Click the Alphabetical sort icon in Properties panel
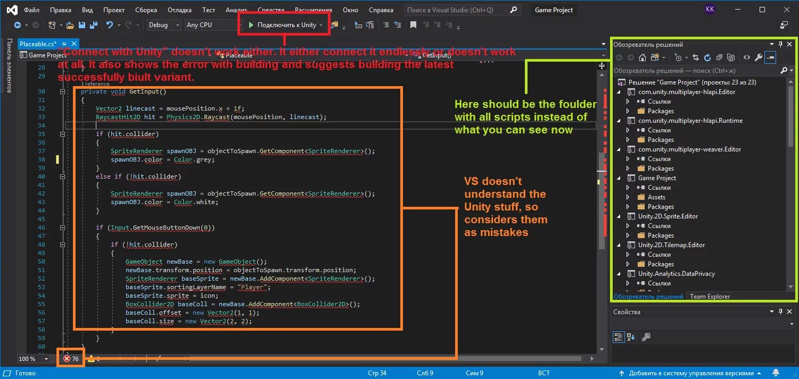The width and height of the screenshot is (799, 379). pos(631,336)
